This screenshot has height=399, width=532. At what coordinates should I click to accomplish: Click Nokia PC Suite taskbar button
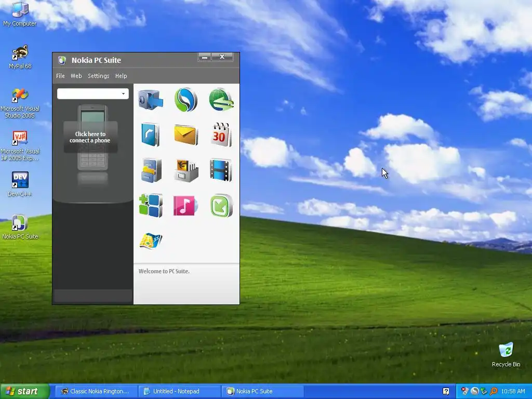pyautogui.click(x=262, y=391)
